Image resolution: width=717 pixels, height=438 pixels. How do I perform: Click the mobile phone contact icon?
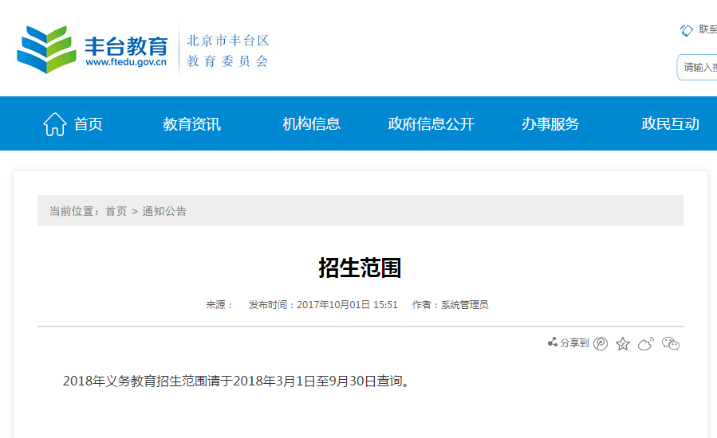tap(686, 30)
